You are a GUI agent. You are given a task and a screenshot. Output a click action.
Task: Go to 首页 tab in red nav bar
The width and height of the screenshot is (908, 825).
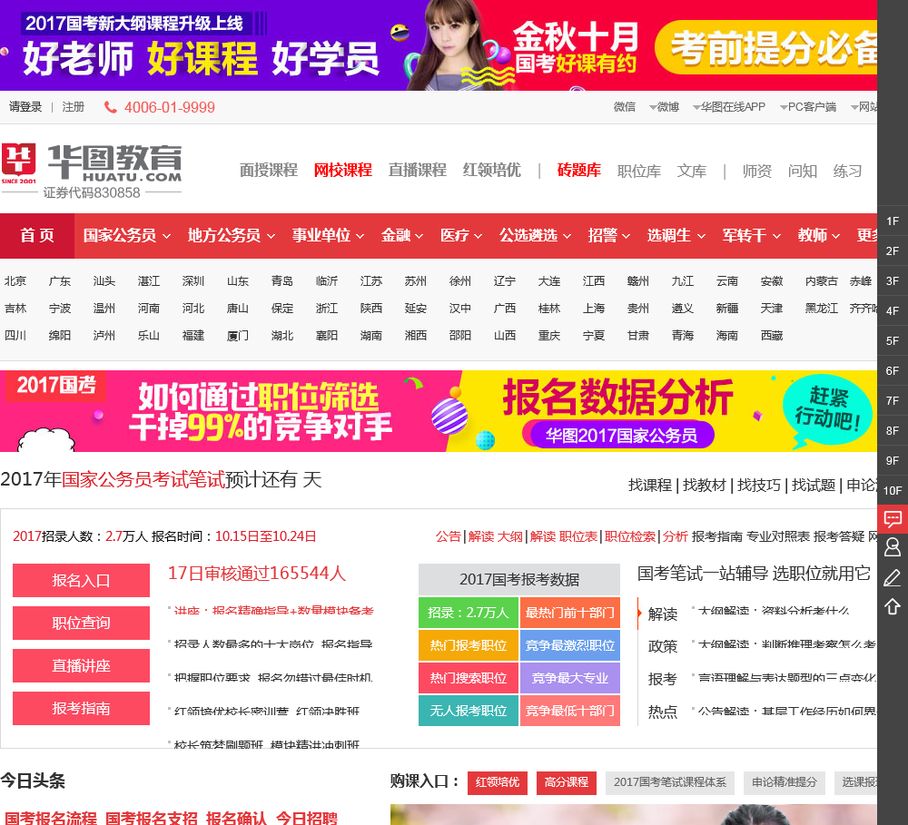[37, 236]
